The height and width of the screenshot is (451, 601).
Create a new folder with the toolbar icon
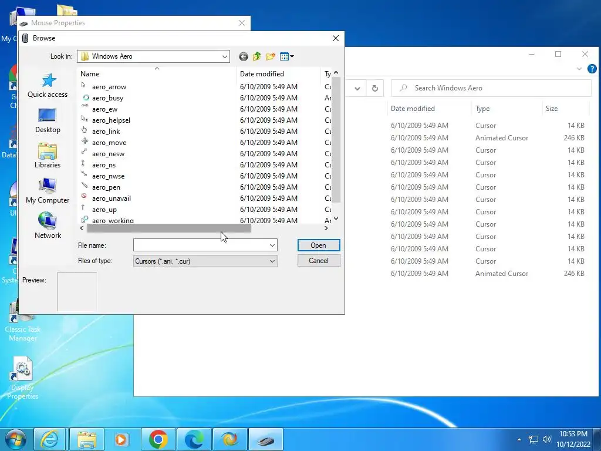click(x=271, y=57)
